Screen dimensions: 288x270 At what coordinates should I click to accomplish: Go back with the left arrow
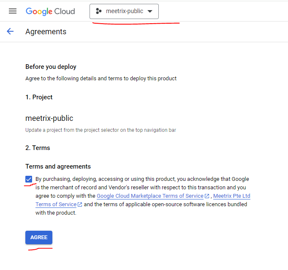[x=10, y=31]
